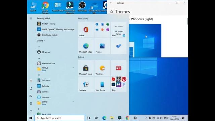Open Task View from taskbar
Image resolution: width=215 pixels, height=121 pixels.
point(96,118)
